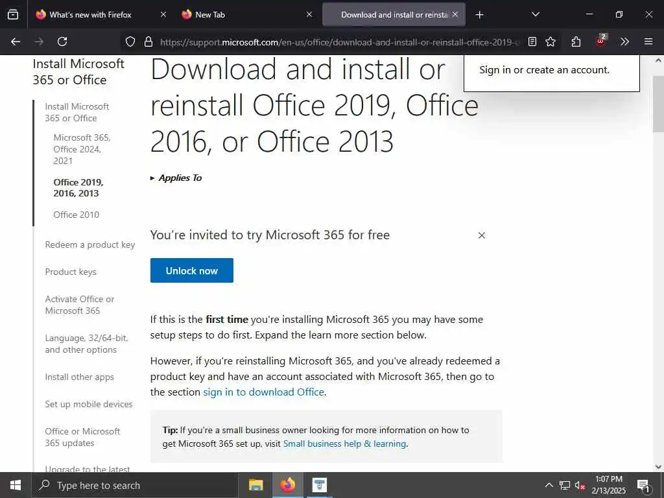This screenshot has height=498, width=664.
Task: Show more tools overflow chevrons
Action: pos(624,41)
